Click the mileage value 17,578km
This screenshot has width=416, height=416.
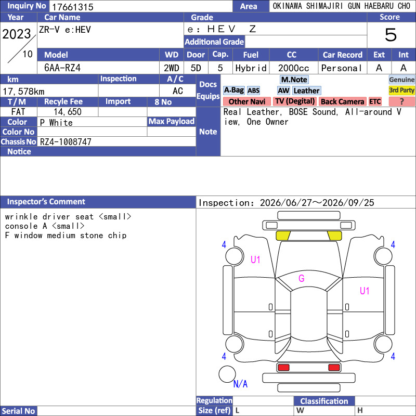pos(23,92)
